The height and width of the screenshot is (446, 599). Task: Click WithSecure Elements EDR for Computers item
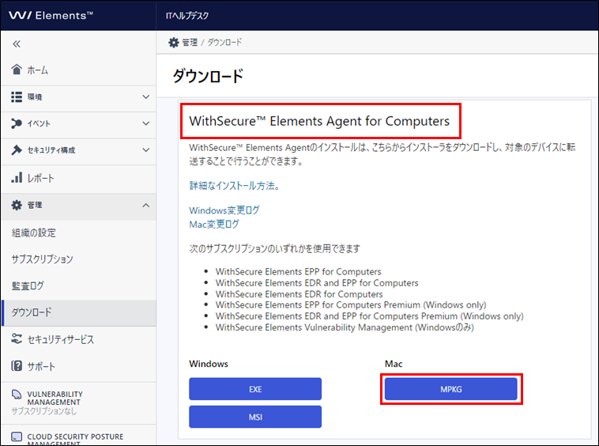tap(299, 294)
